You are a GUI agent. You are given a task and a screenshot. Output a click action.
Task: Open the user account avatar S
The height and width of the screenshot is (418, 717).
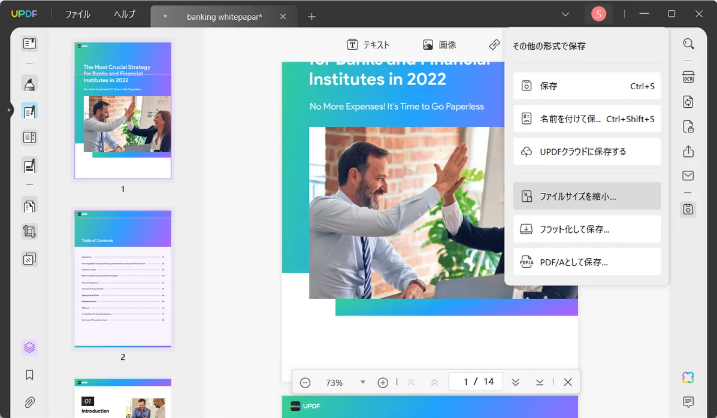[x=598, y=14]
